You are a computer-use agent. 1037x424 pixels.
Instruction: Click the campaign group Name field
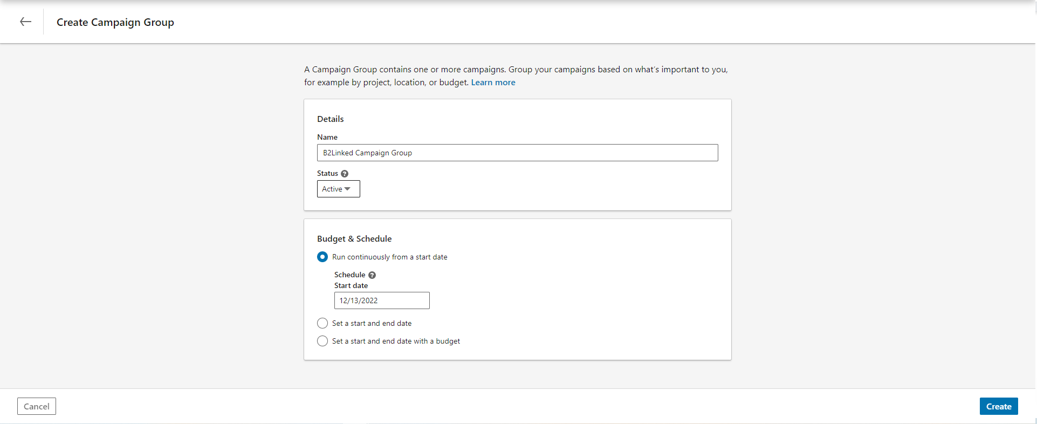tap(518, 153)
